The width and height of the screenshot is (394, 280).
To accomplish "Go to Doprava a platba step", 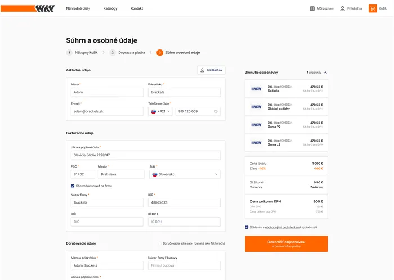I will tap(132, 53).
